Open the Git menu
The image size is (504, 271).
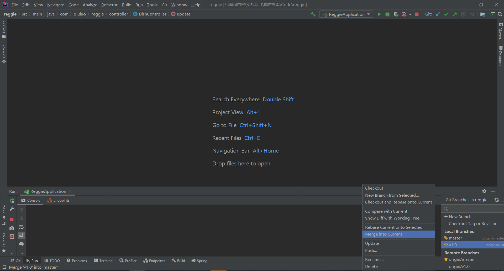click(164, 5)
